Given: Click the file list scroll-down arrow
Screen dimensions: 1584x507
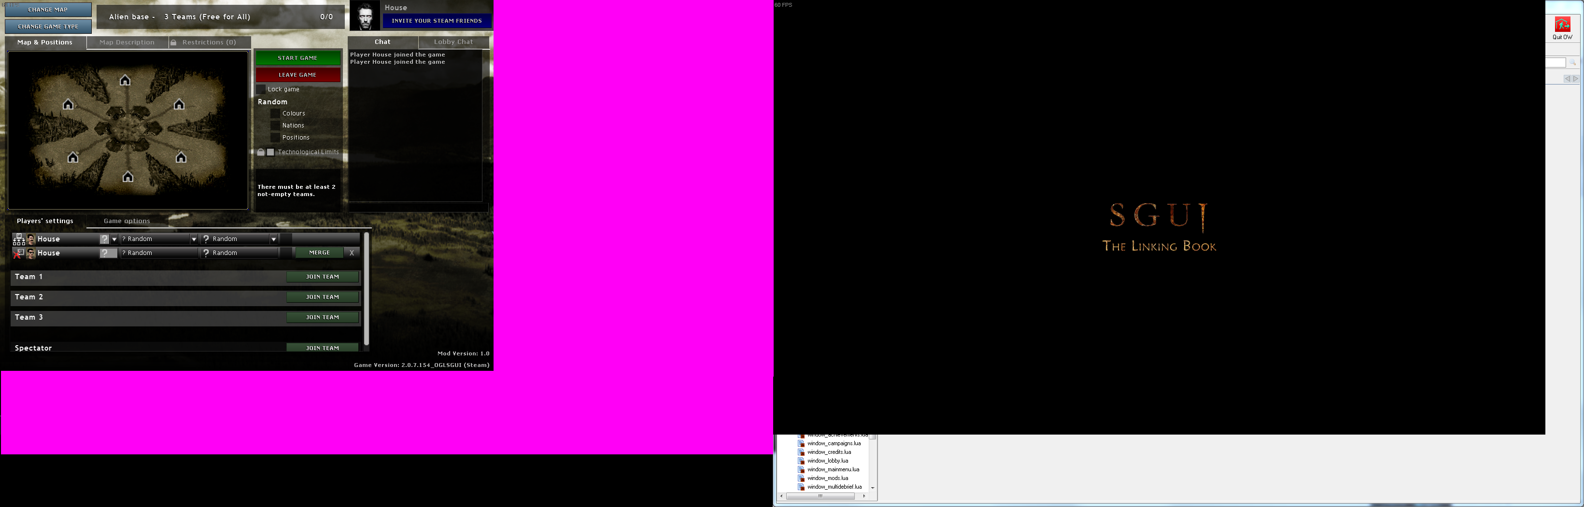Looking at the screenshot, I should (x=873, y=488).
